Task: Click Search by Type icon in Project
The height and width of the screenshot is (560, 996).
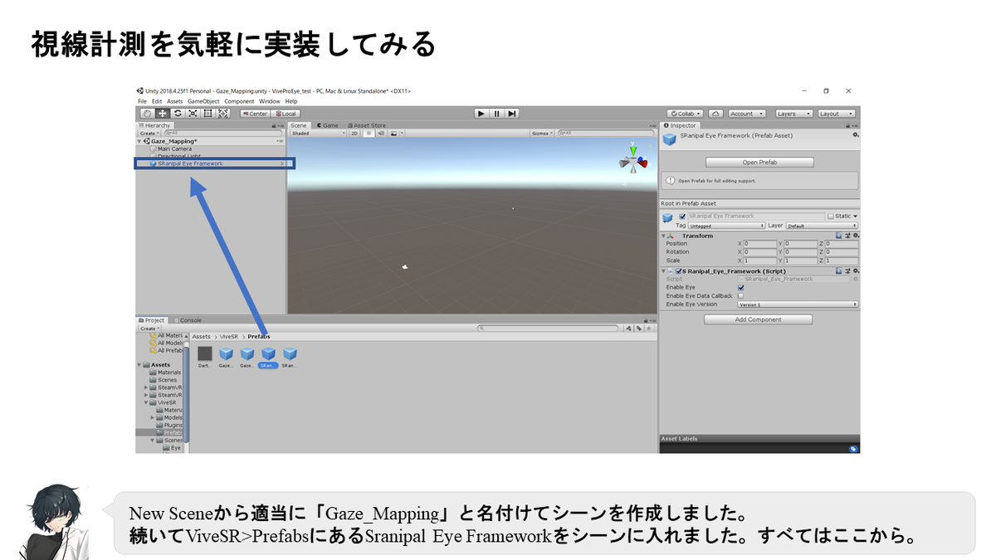Action: click(x=629, y=329)
